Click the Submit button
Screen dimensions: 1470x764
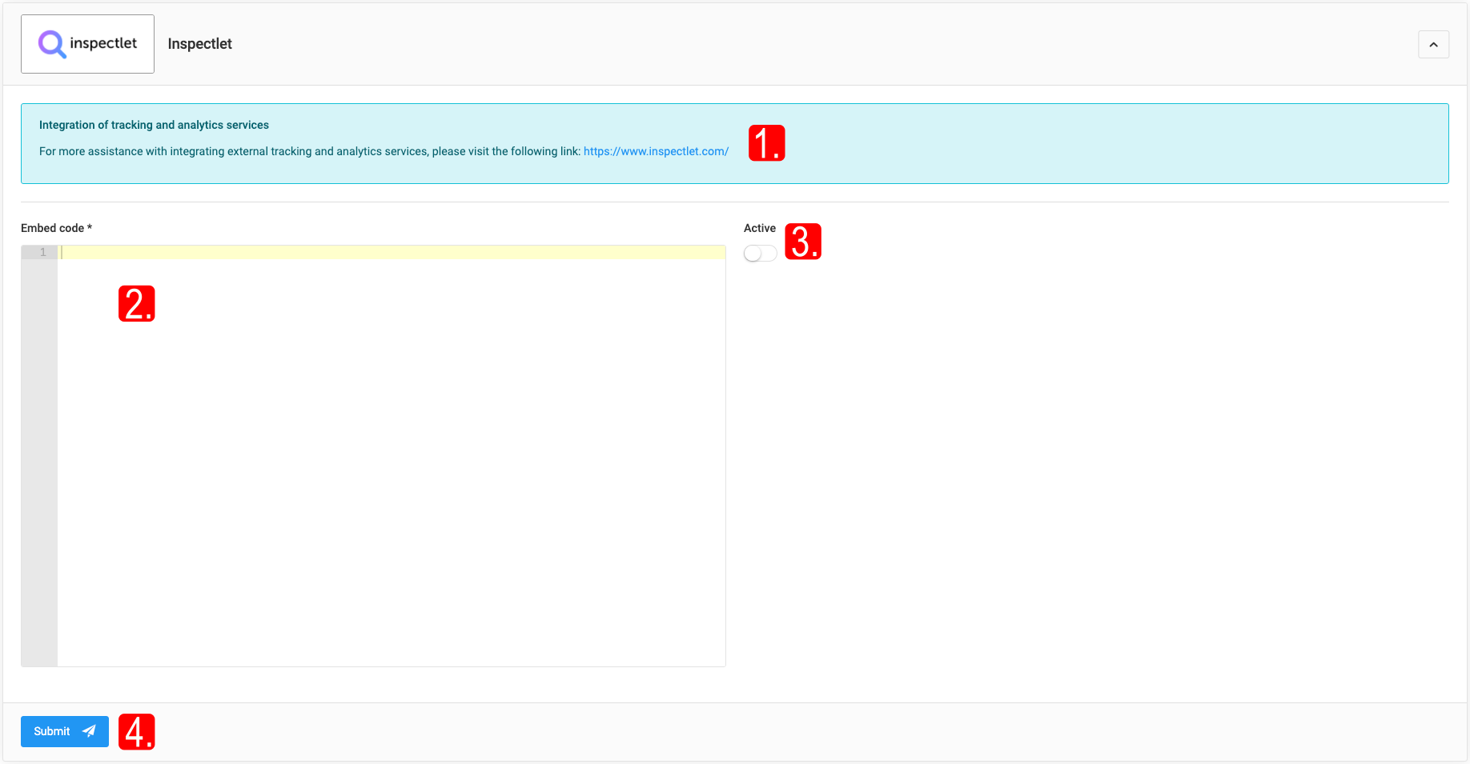pyautogui.click(x=64, y=730)
